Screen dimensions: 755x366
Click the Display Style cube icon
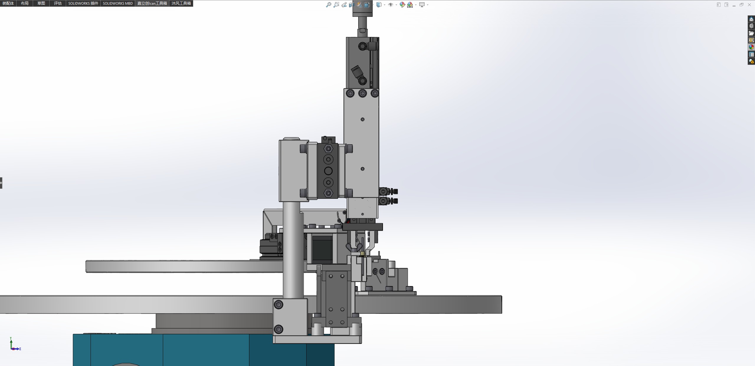coord(379,5)
